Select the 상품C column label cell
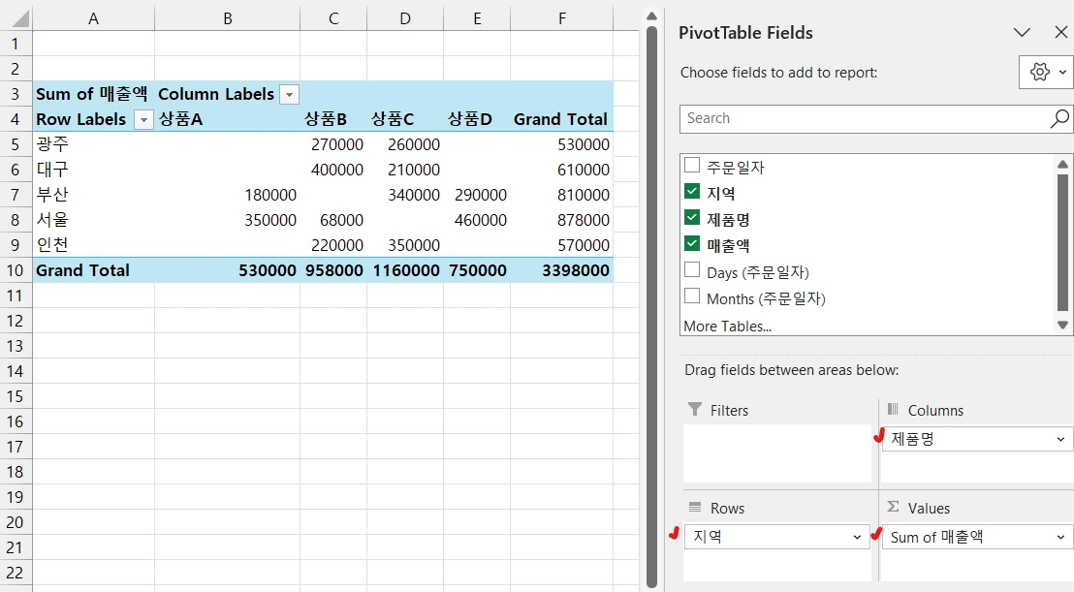 tap(405, 119)
